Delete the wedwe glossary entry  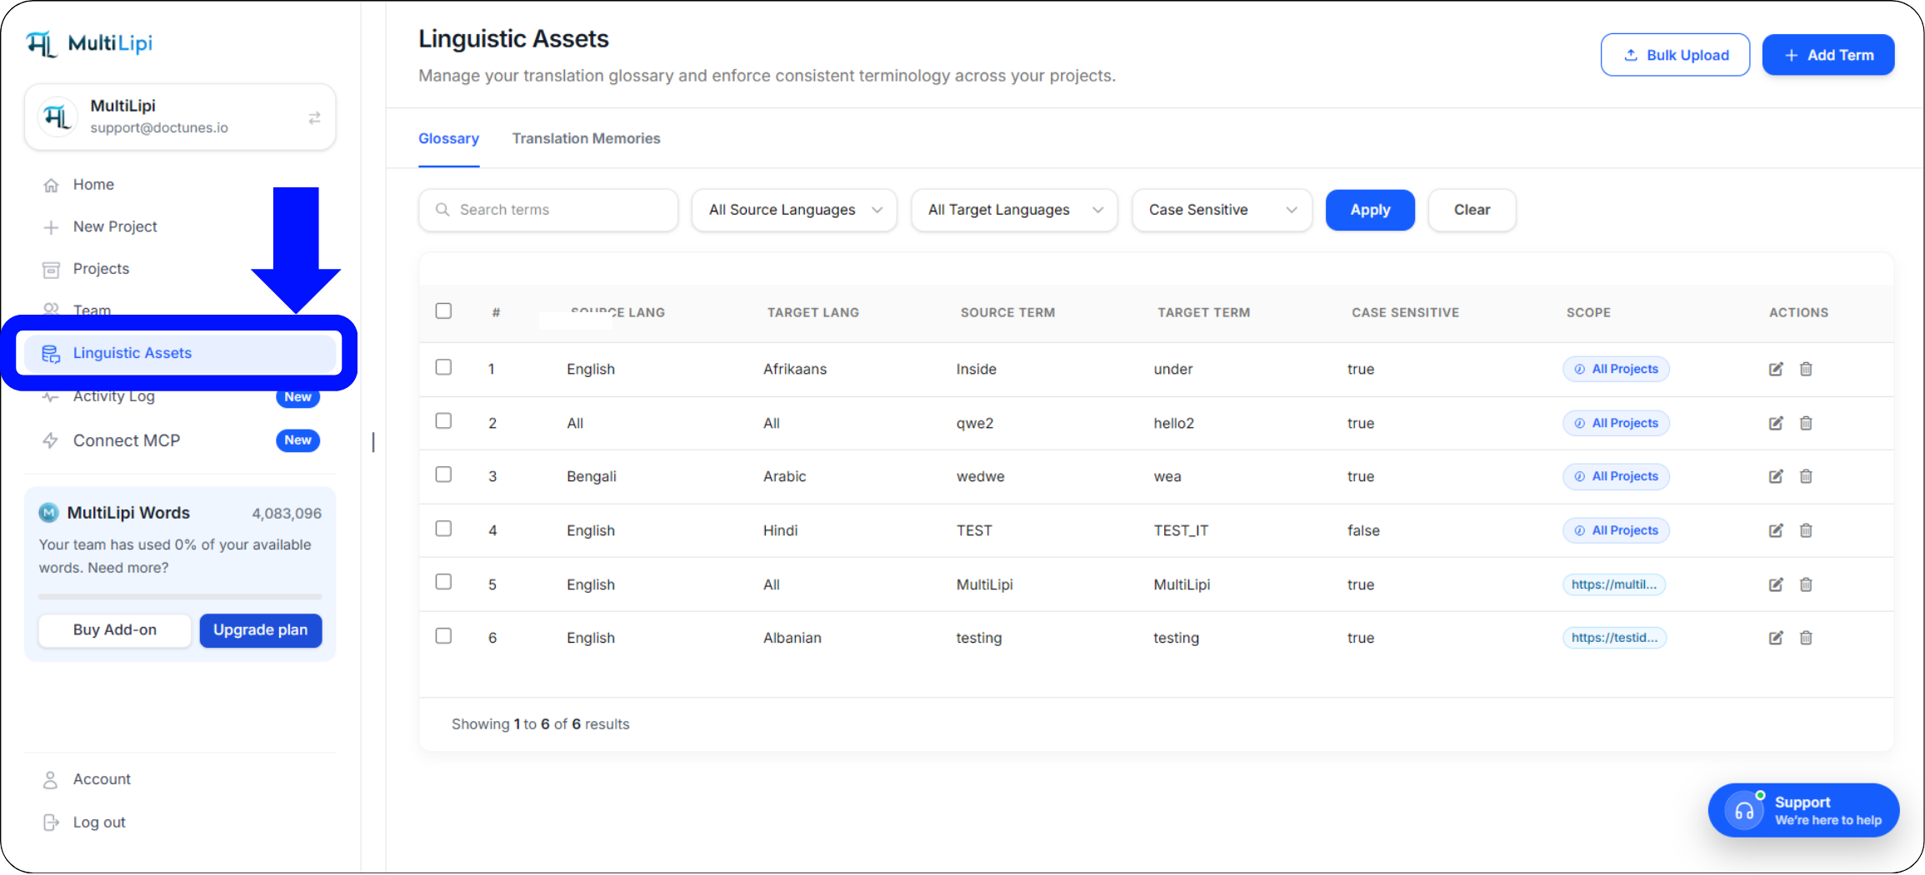coord(1806,476)
